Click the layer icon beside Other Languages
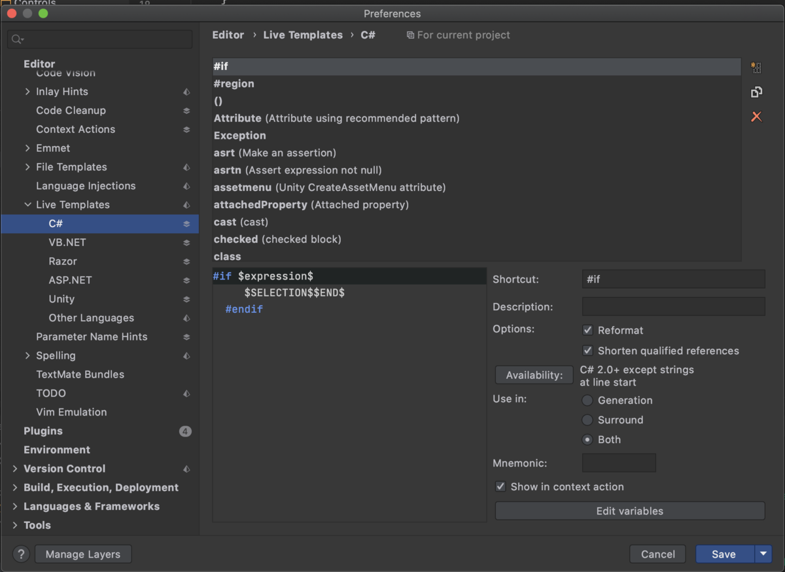The image size is (785, 572). [x=186, y=318]
